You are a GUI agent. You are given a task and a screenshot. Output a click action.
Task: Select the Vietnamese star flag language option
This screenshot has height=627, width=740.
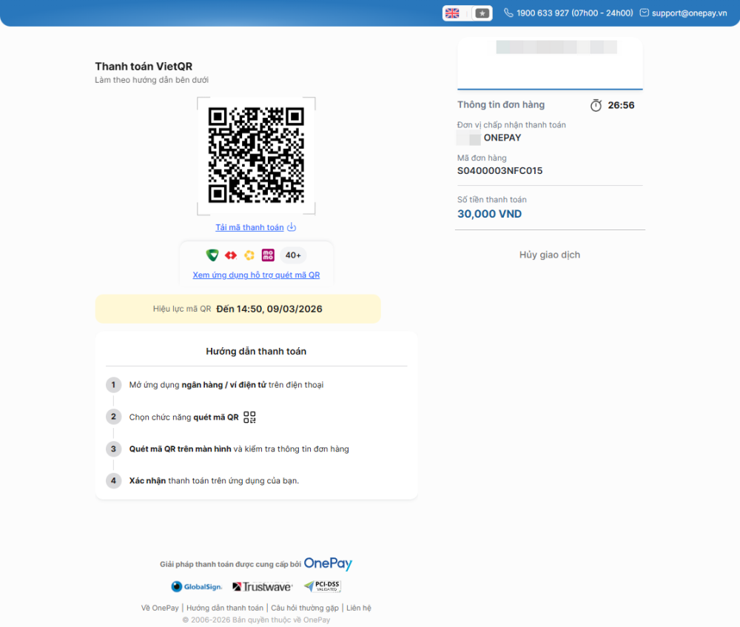[x=482, y=13]
